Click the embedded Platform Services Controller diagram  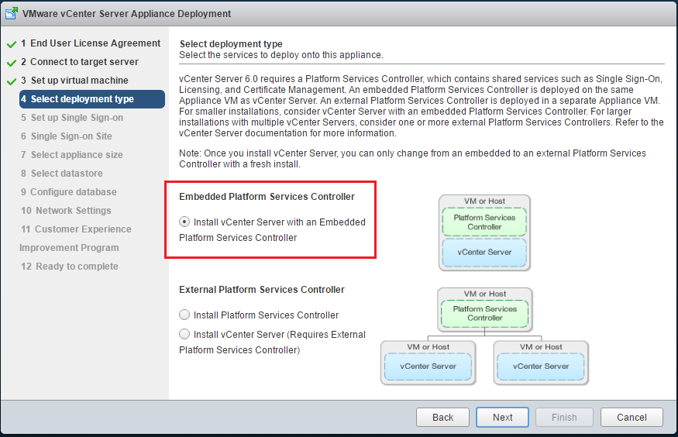(484, 232)
